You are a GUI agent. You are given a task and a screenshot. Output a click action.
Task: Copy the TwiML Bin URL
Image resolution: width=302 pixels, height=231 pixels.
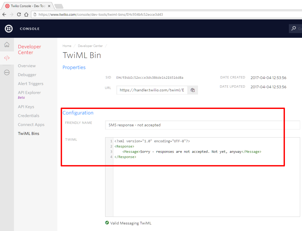click(193, 90)
